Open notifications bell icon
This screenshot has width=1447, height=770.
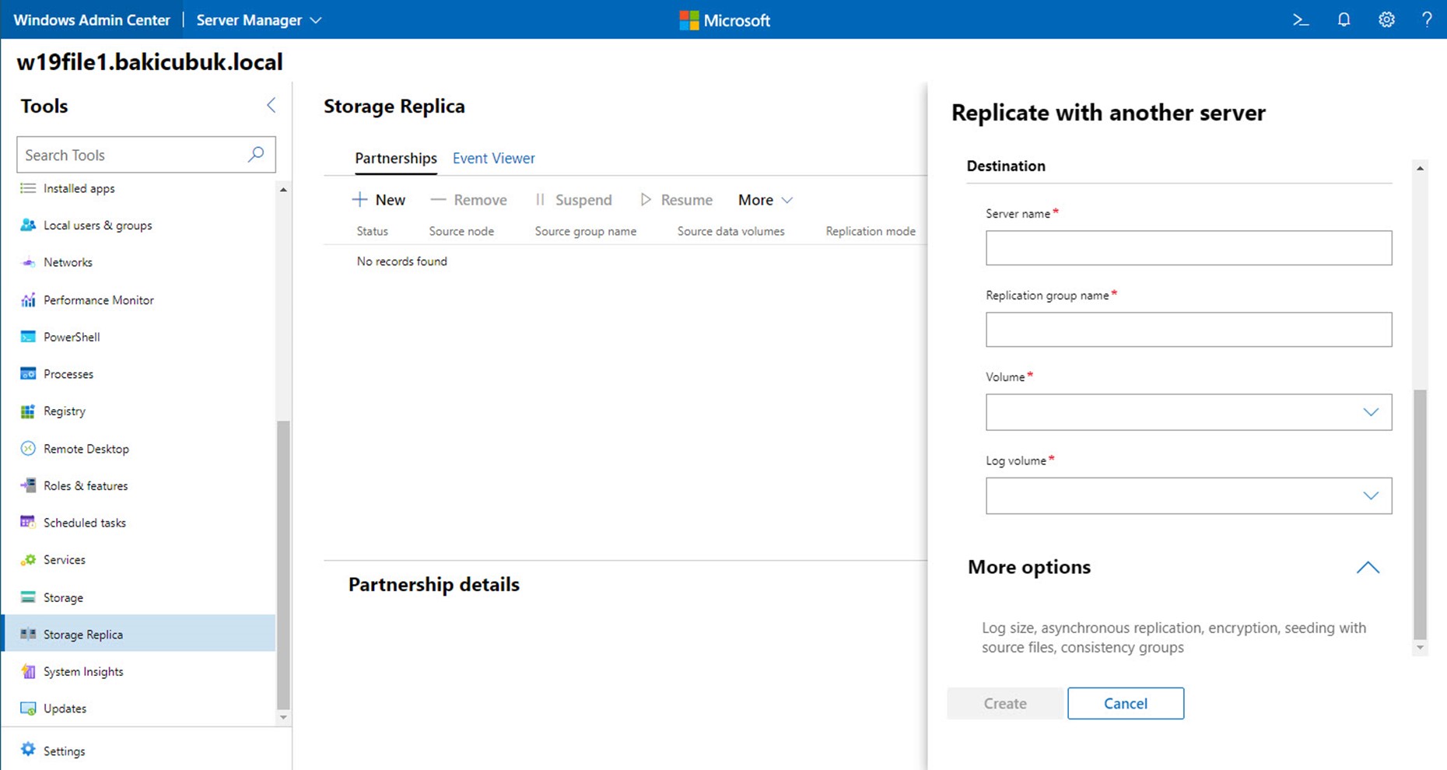(1344, 20)
